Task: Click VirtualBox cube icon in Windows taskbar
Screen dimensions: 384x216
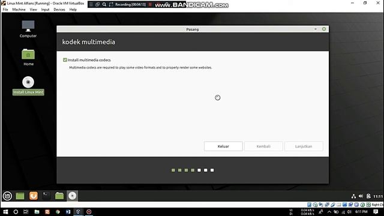Action: [x=79, y=212]
